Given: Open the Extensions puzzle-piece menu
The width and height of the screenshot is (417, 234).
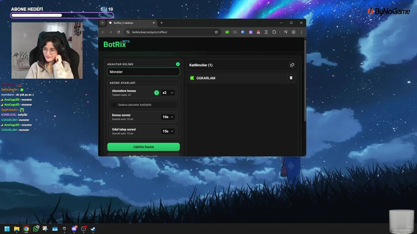Looking at the screenshot, I should (274, 32).
